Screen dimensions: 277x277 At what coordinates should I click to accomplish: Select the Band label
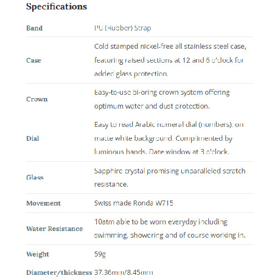pos(34,28)
